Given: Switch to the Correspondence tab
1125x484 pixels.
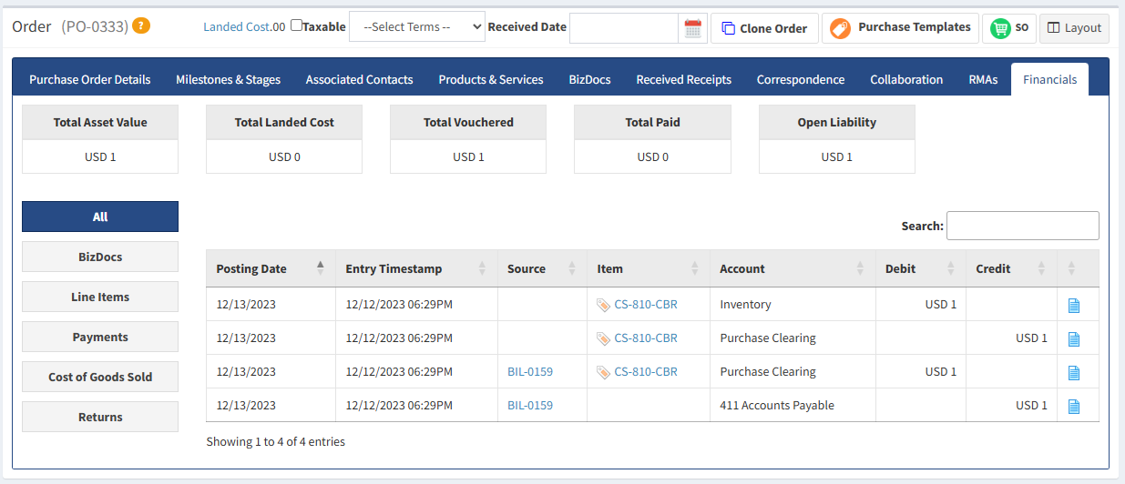Looking at the screenshot, I should tap(801, 79).
